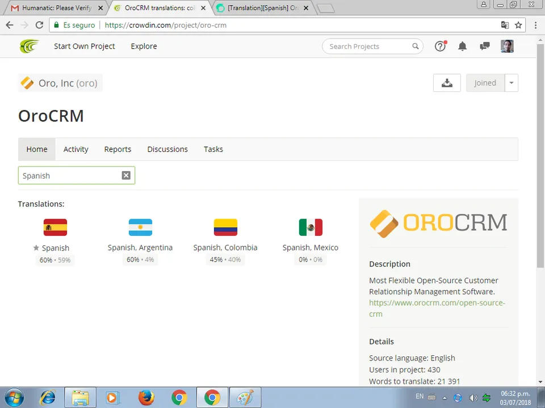This screenshot has width=545, height=408.
Task: Click the browser address bar URL
Action: tap(165, 25)
